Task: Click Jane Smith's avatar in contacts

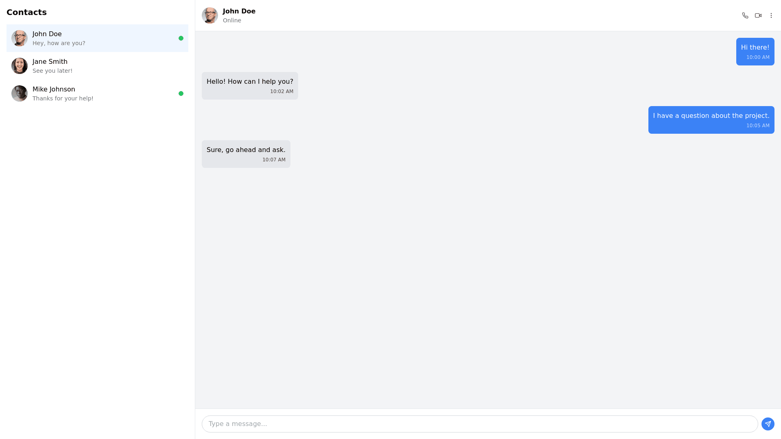Action: [x=20, y=66]
